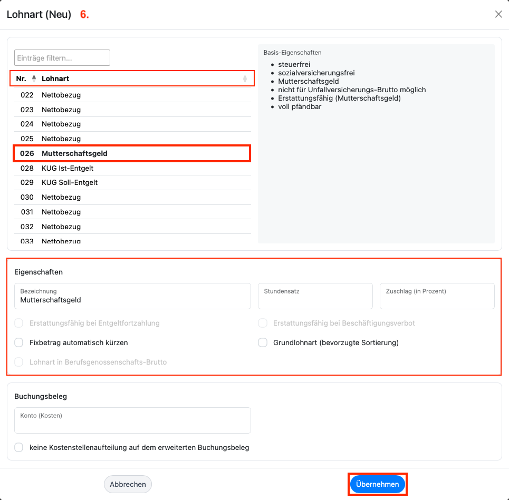Select row 026 Mutterschaftsgeld
Viewport: 509px width, 500px height.
click(x=132, y=153)
